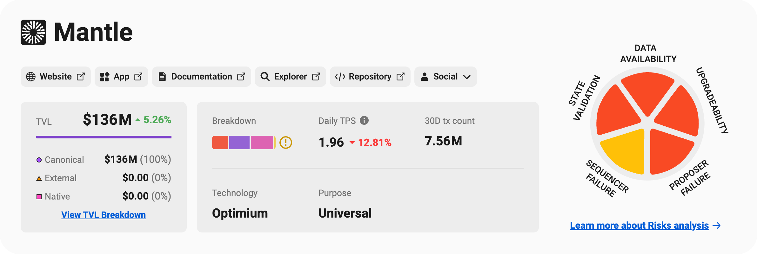Click the App grid icon
The image size is (757, 254).
click(104, 77)
